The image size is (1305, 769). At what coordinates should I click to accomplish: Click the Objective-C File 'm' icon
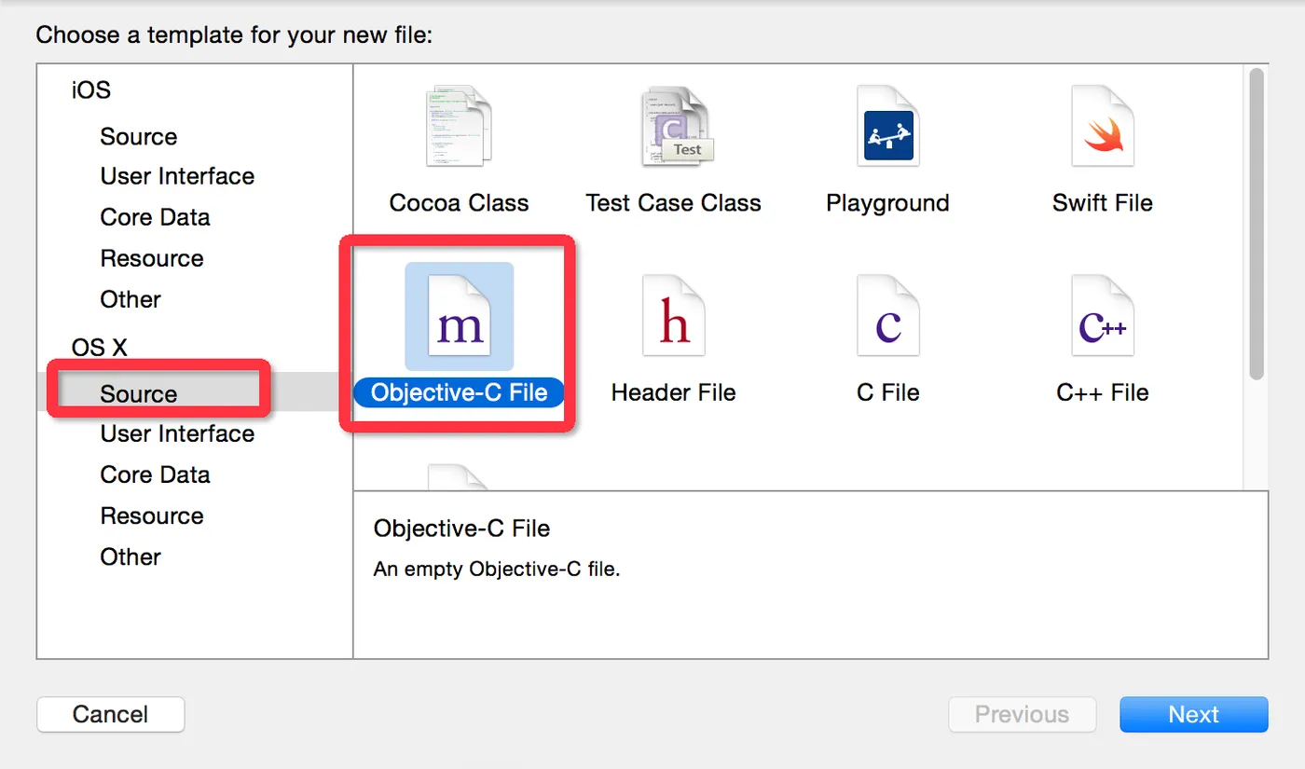pyautogui.click(x=459, y=318)
